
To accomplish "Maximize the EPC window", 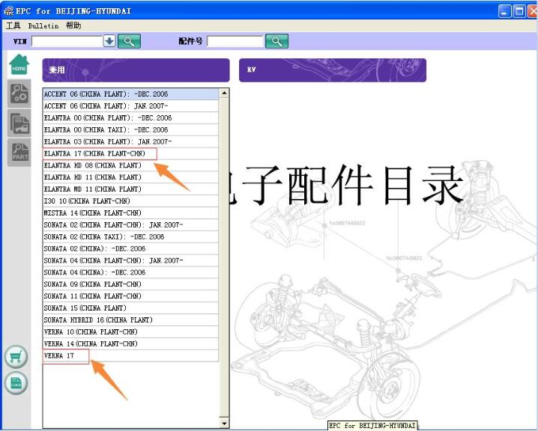I will (x=519, y=11).
